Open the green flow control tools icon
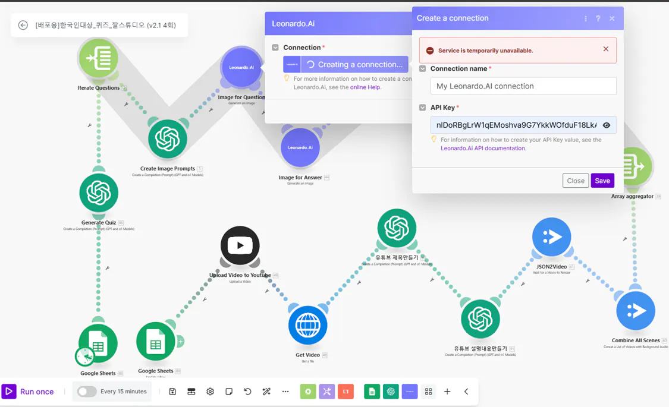 pos(308,391)
